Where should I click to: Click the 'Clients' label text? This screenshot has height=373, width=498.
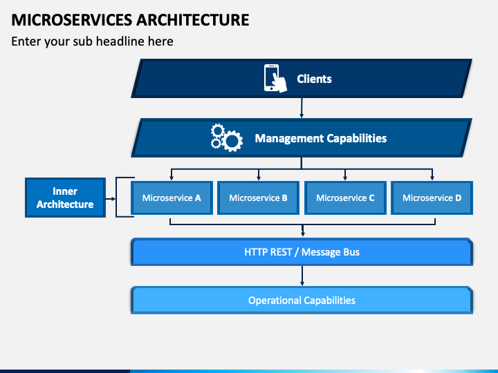pyautogui.click(x=314, y=79)
